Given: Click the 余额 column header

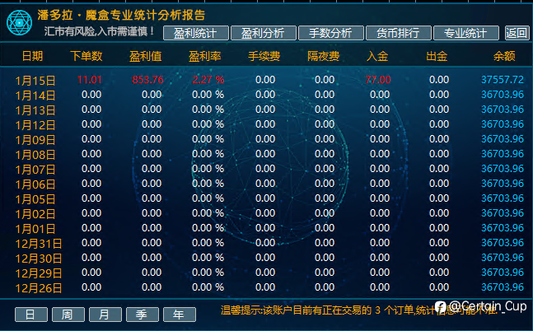Looking at the screenshot, I should [504, 56].
